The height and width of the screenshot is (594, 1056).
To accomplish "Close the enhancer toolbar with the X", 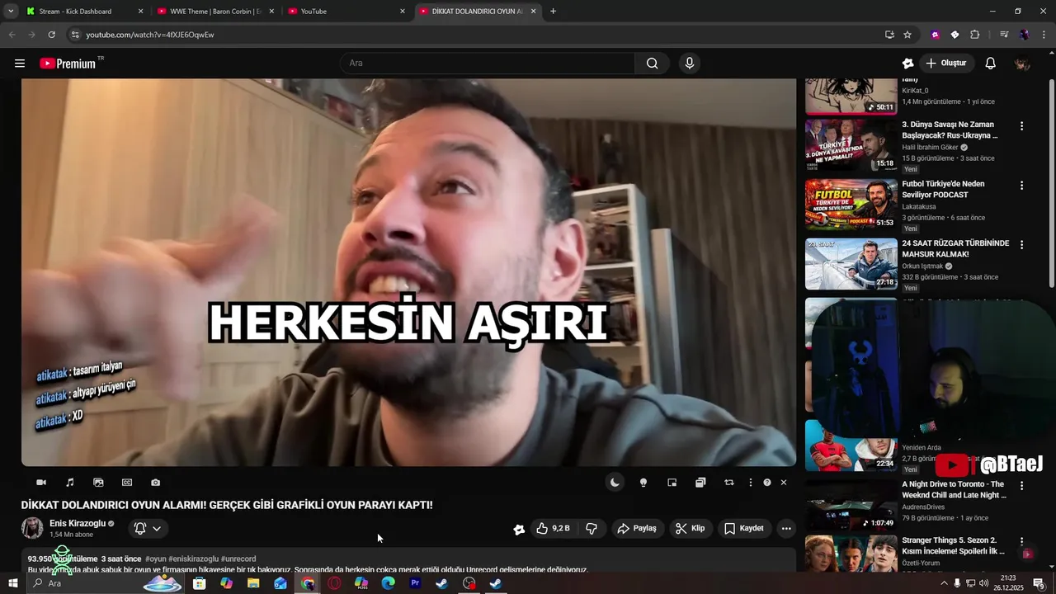I will (x=784, y=483).
